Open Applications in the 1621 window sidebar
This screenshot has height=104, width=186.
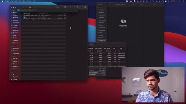pos(15,18)
